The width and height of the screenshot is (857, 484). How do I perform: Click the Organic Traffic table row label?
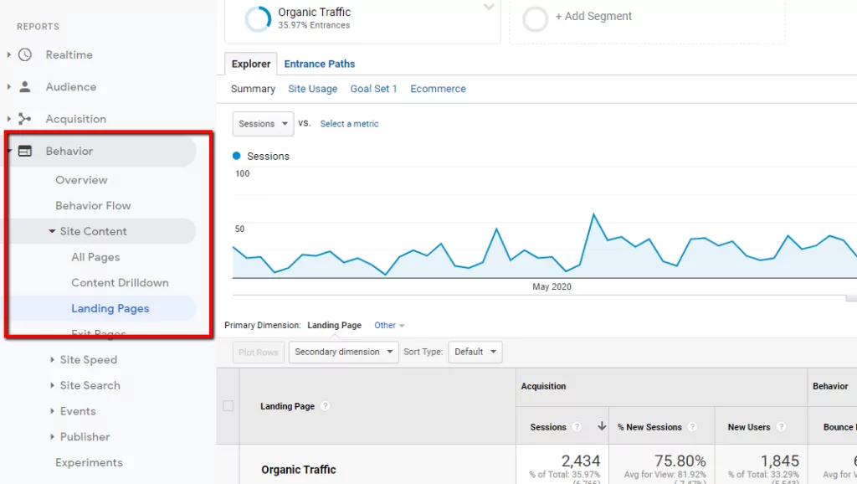[299, 469]
